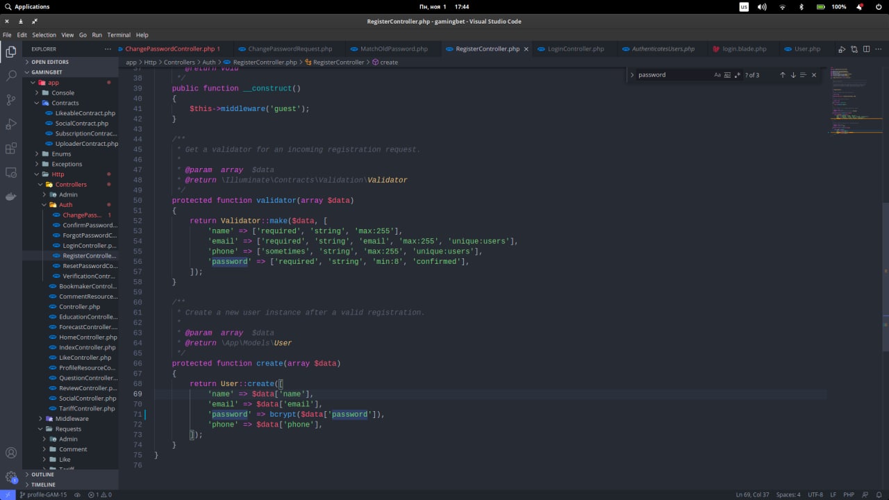
Task: Expand the OUTLINE section
Action: pos(42,474)
